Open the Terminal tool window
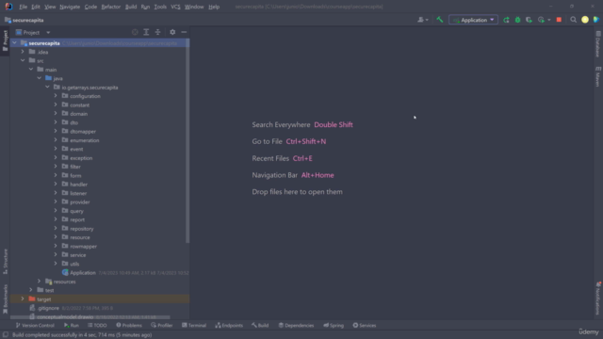 pos(194,325)
